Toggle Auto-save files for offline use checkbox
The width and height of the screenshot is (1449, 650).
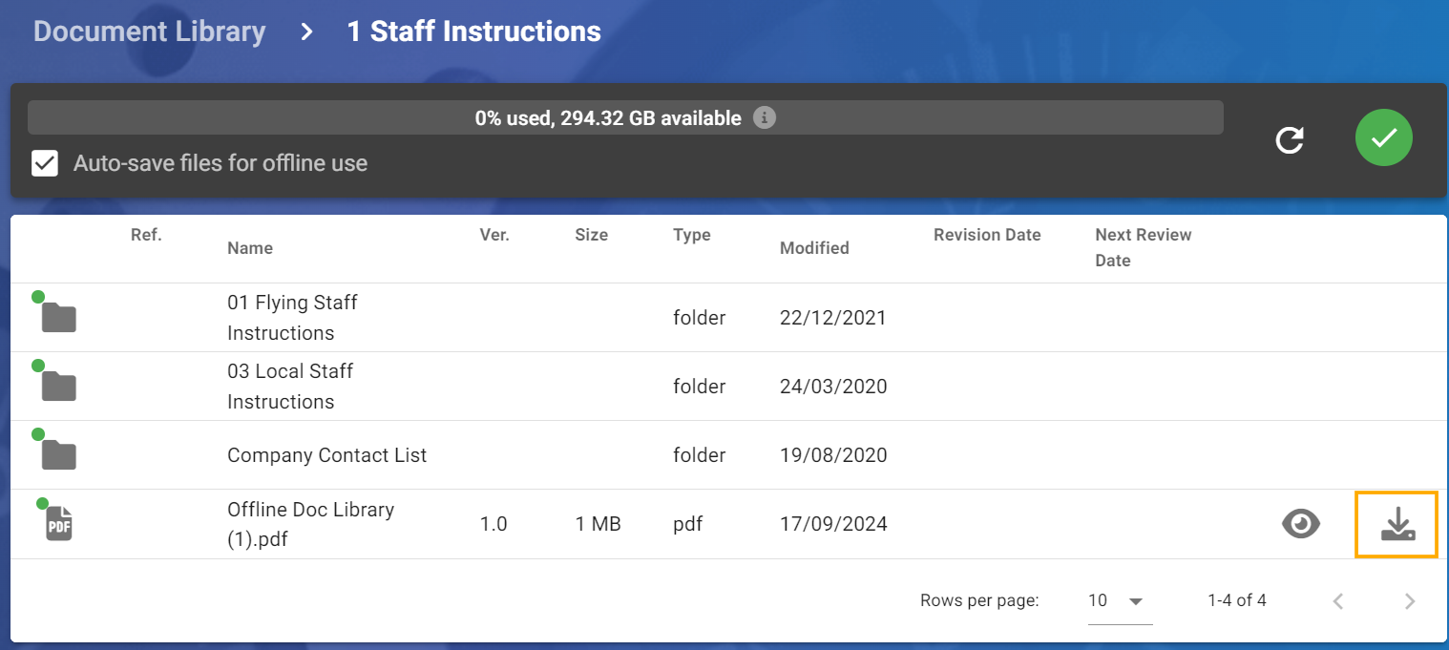pos(45,163)
